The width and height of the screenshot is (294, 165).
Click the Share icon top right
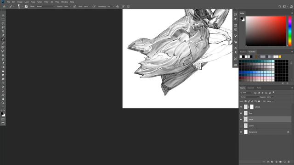(291, 6)
